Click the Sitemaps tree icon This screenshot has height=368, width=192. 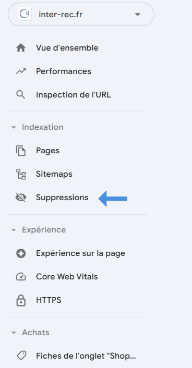point(21,174)
